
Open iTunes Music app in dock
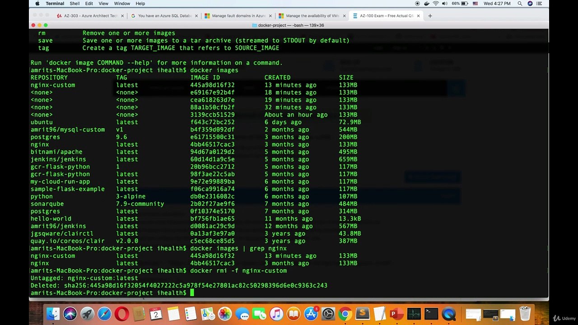[x=276, y=314]
